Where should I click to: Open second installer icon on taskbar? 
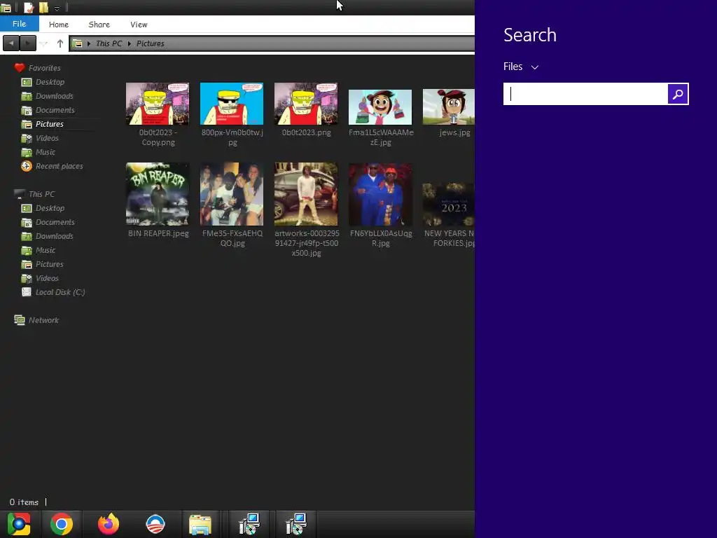(x=296, y=524)
